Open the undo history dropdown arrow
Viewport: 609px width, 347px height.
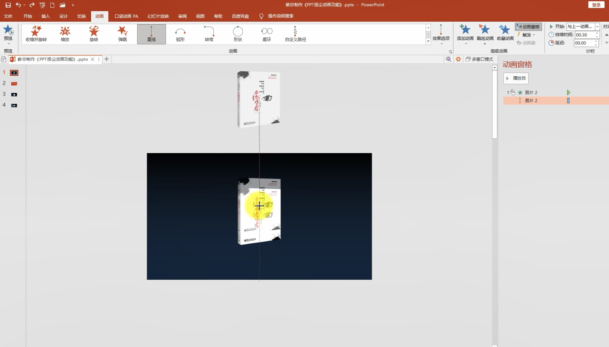pyautogui.click(x=24, y=5)
